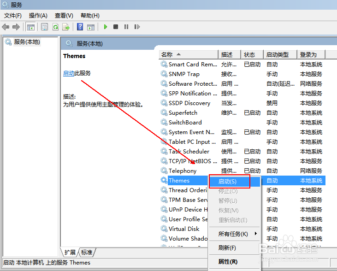The image size is (337, 271).
Task: Select the Thread Orderi... service
Action: [184, 190]
